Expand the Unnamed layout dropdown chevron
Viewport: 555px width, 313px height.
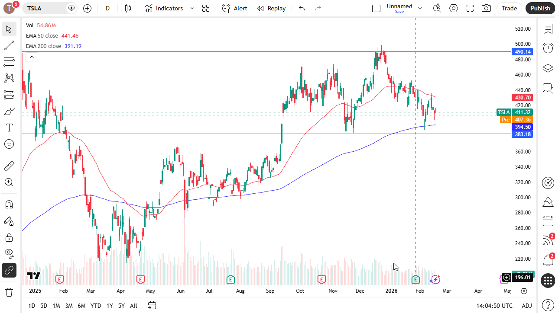(419, 8)
